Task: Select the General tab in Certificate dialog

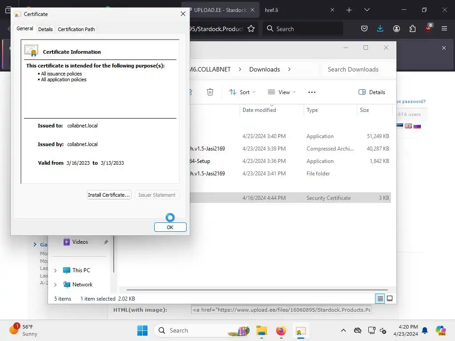Action: 25,28
